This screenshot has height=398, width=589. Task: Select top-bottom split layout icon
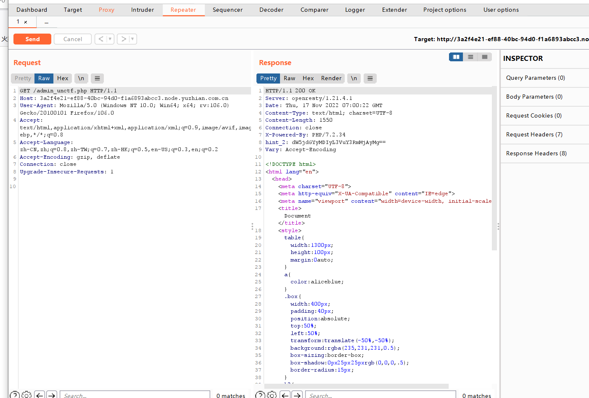tap(470, 57)
